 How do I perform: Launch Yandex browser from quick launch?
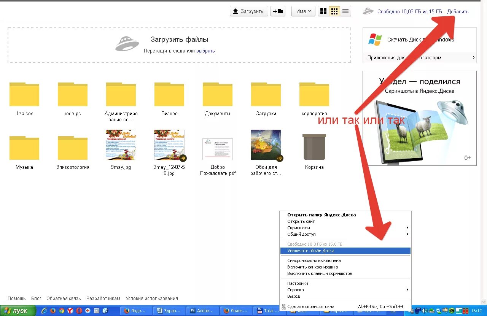click(x=70, y=311)
